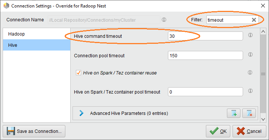Click the vertical scrollbar thumb
Viewport: 269px width, 140px height.
pos(263,74)
